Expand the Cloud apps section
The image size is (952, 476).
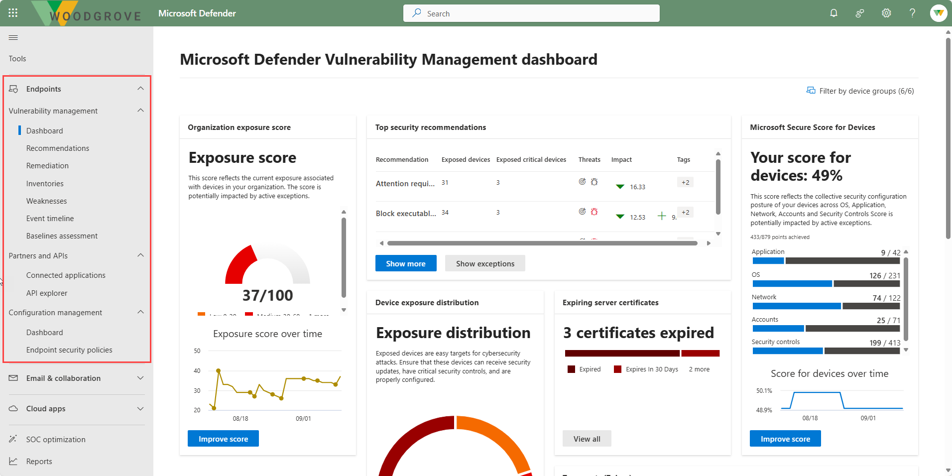tap(140, 409)
